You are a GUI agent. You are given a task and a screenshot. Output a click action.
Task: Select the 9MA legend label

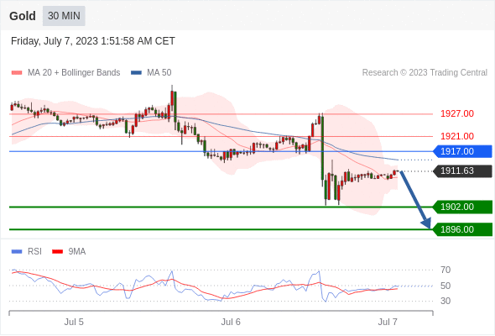coord(77,252)
